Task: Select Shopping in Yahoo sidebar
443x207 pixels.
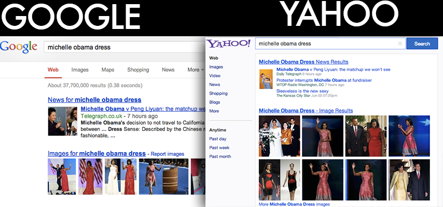Action: (218, 93)
